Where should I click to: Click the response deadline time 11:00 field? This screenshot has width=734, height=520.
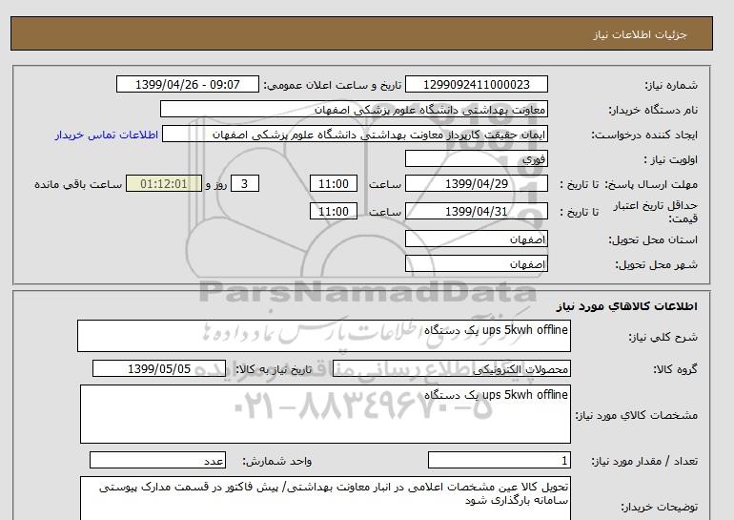[334, 183]
